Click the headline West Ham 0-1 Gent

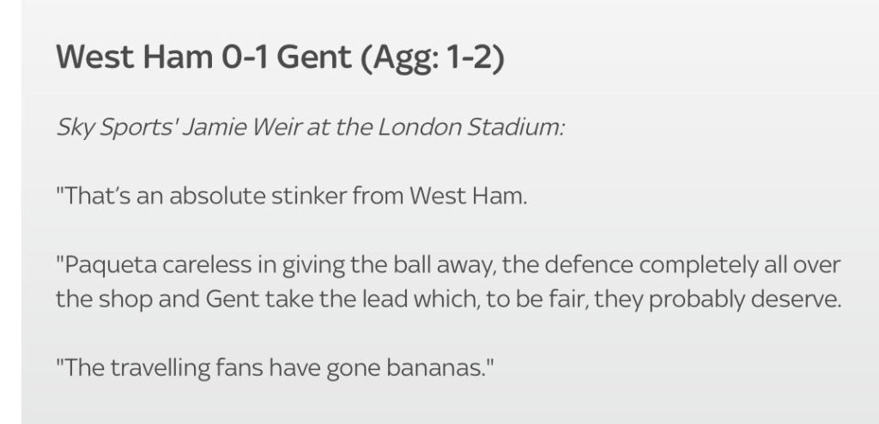click(x=204, y=57)
